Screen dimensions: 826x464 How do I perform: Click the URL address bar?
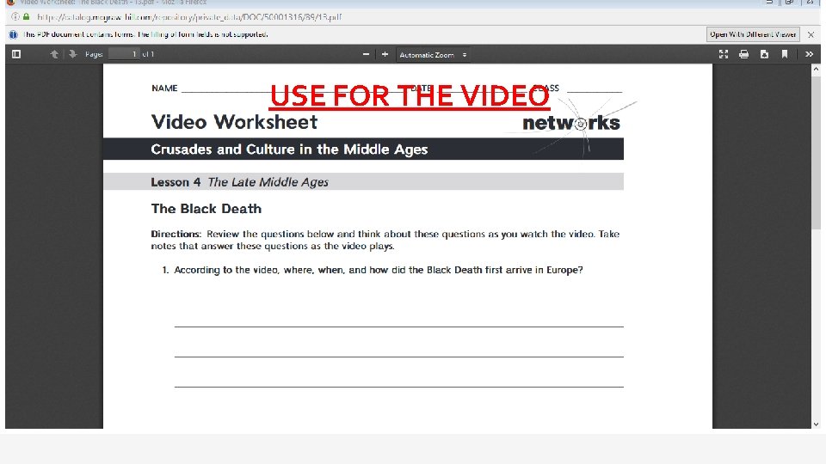(189, 17)
